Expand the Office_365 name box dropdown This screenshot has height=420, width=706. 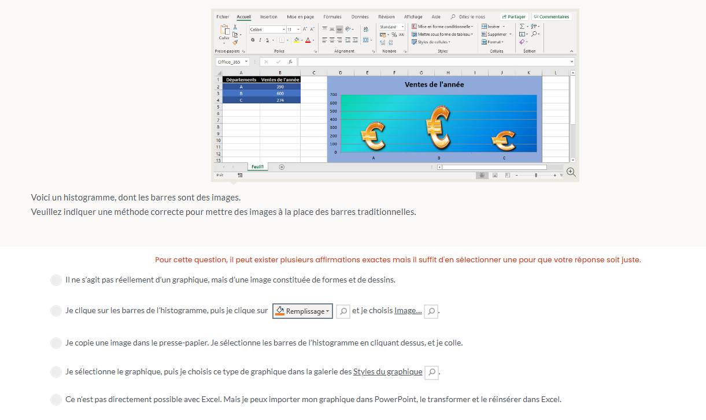point(246,62)
